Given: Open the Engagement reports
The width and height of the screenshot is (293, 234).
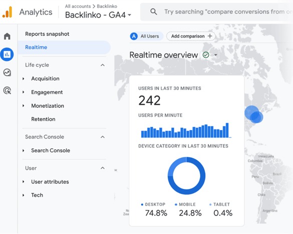Looking at the screenshot, I should pos(47,92).
